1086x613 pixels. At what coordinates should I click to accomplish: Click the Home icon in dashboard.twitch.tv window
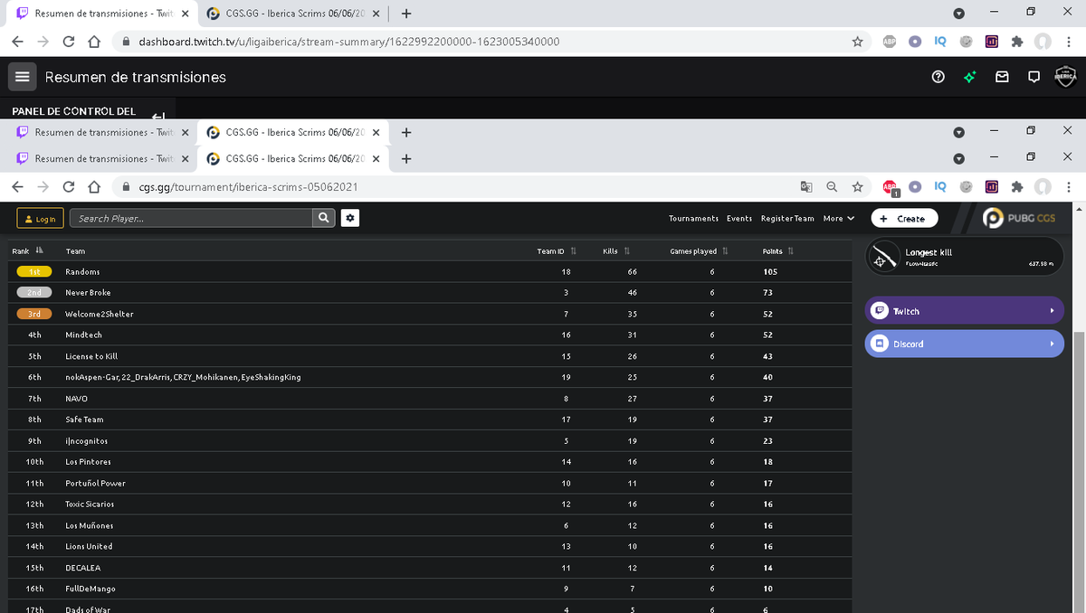[x=94, y=42]
